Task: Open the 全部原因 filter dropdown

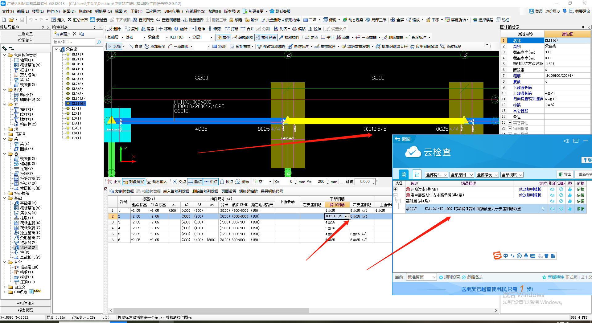Action: click(462, 175)
